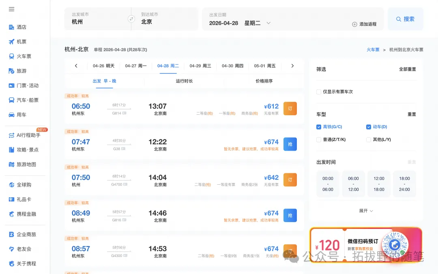Toggle the 00:00-06:00 departure time filter
This screenshot has height=274, width=438.
(x=328, y=184)
